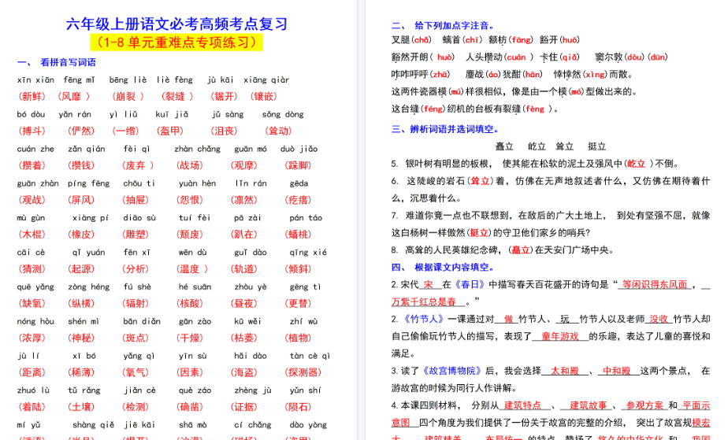This screenshot has width=728, height=440.
Task: Select the red answer (起源)
Action: (x=81, y=269)
